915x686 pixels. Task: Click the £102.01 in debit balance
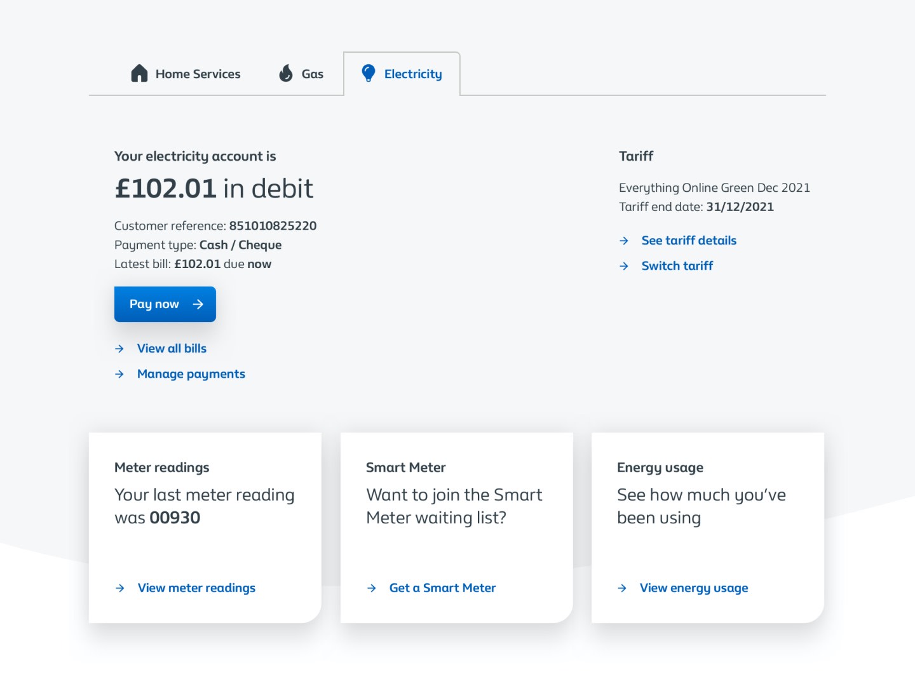point(213,189)
